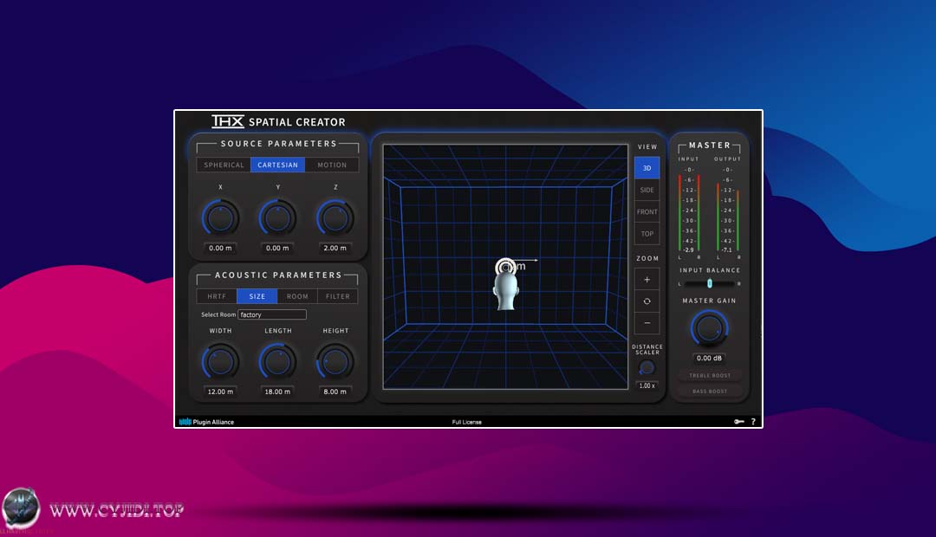Switch to the Top view
The width and height of the screenshot is (936, 537).
647,234
